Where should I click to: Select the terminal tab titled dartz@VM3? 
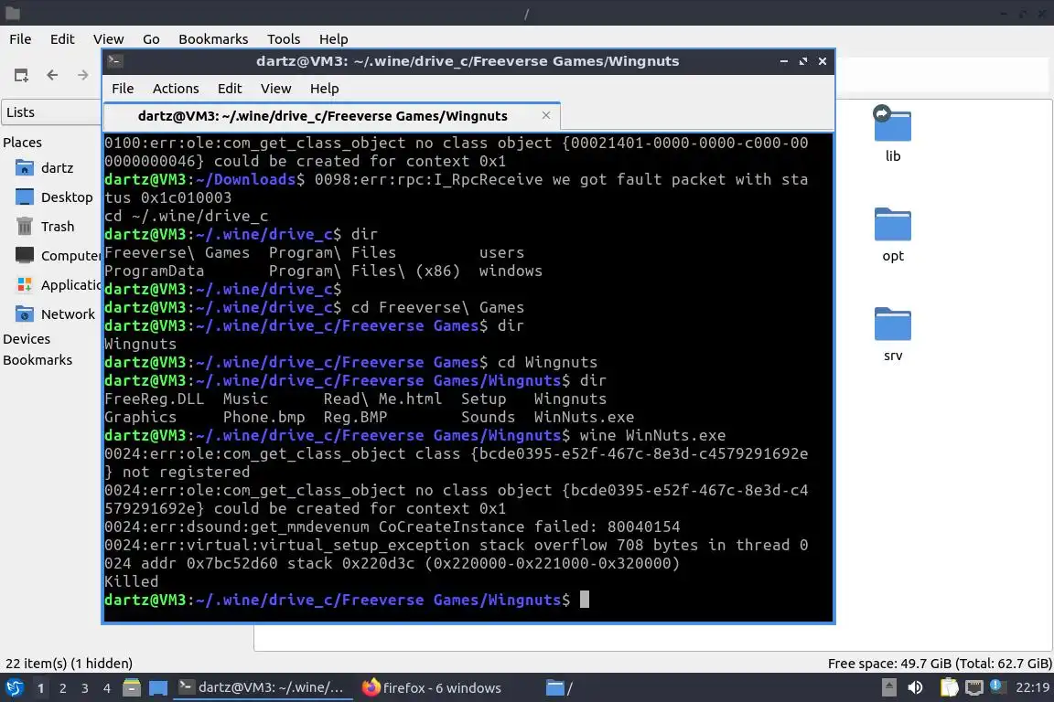[x=323, y=115]
